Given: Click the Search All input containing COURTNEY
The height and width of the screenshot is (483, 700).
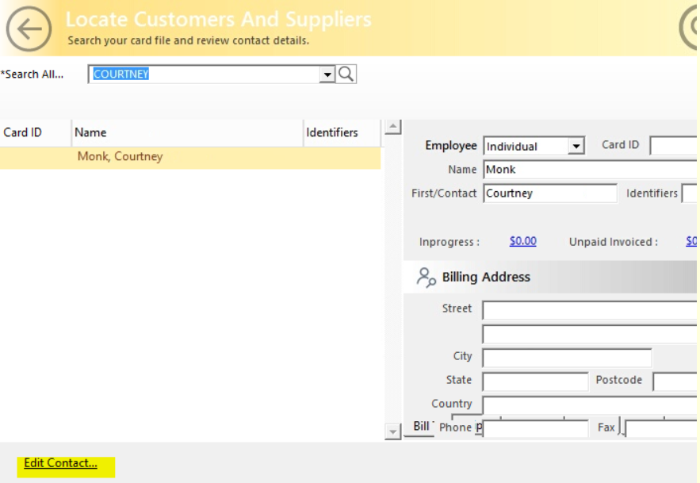Looking at the screenshot, I should coord(205,75).
